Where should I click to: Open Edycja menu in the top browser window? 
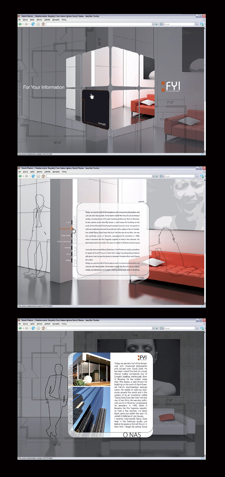coord(25,20)
